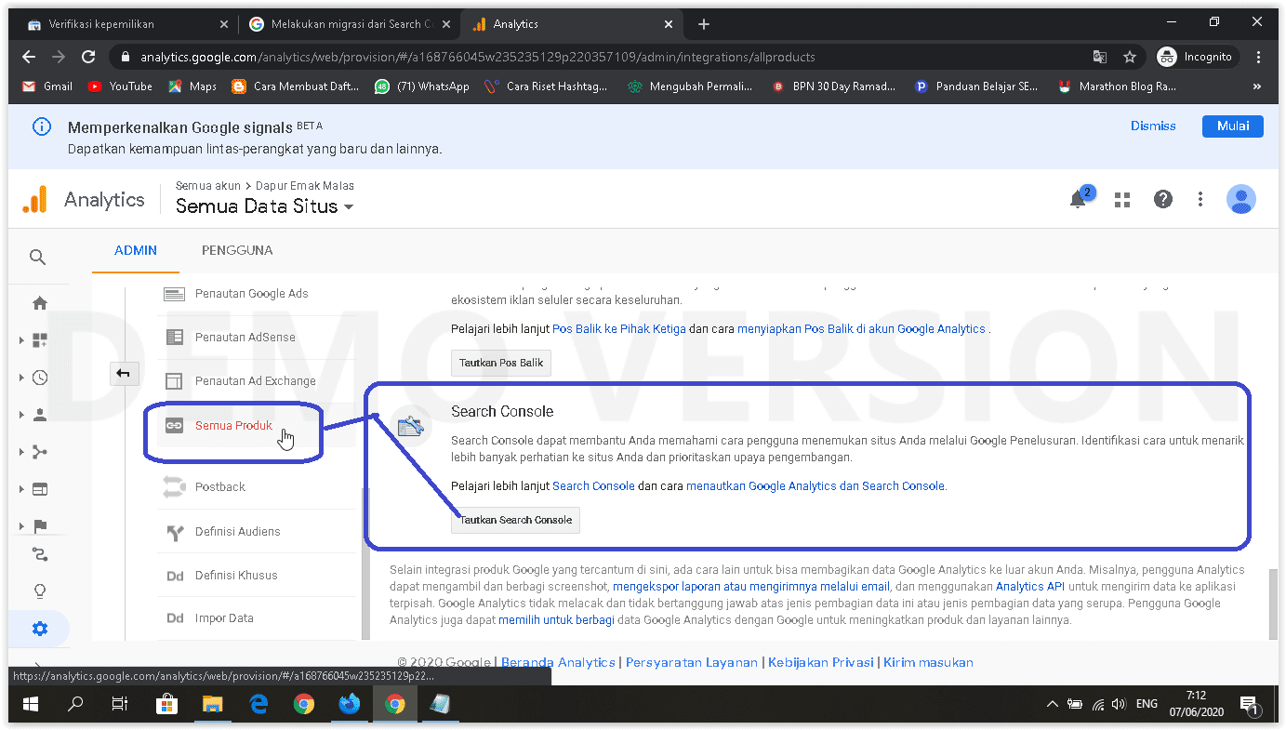This screenshot has height=730, width=1286.
Task: Open Chrome three-dot menu
Action: (x=1259, y=57)
